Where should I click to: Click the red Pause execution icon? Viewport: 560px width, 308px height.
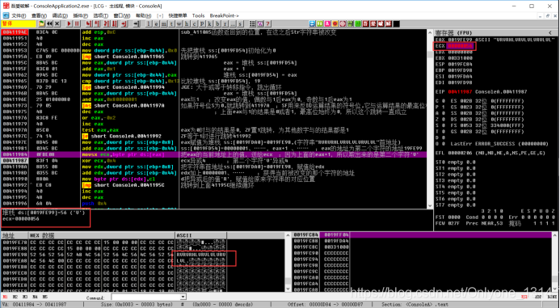click(77, 23)
